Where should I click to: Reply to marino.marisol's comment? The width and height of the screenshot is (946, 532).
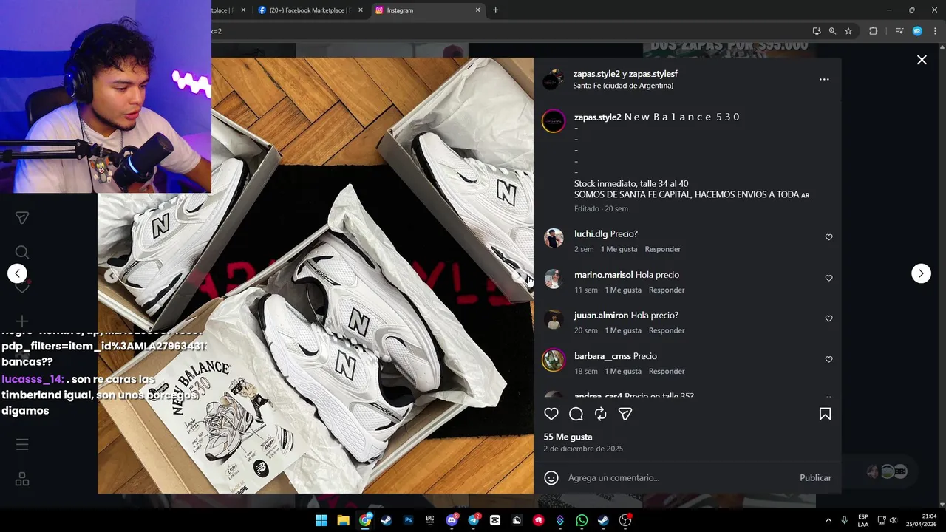coord(667,290)
